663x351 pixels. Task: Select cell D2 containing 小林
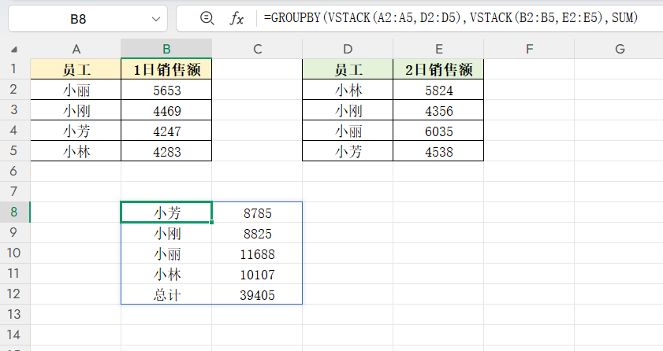(x=348, y=90)
